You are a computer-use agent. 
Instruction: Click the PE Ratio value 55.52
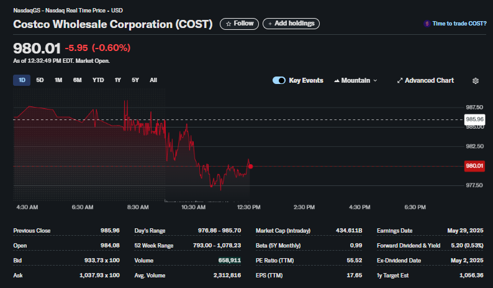[x=355, y=261]
